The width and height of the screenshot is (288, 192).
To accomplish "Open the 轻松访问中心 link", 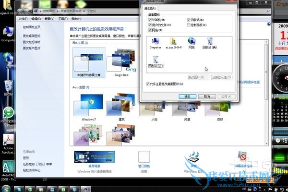I will (32, 170).
